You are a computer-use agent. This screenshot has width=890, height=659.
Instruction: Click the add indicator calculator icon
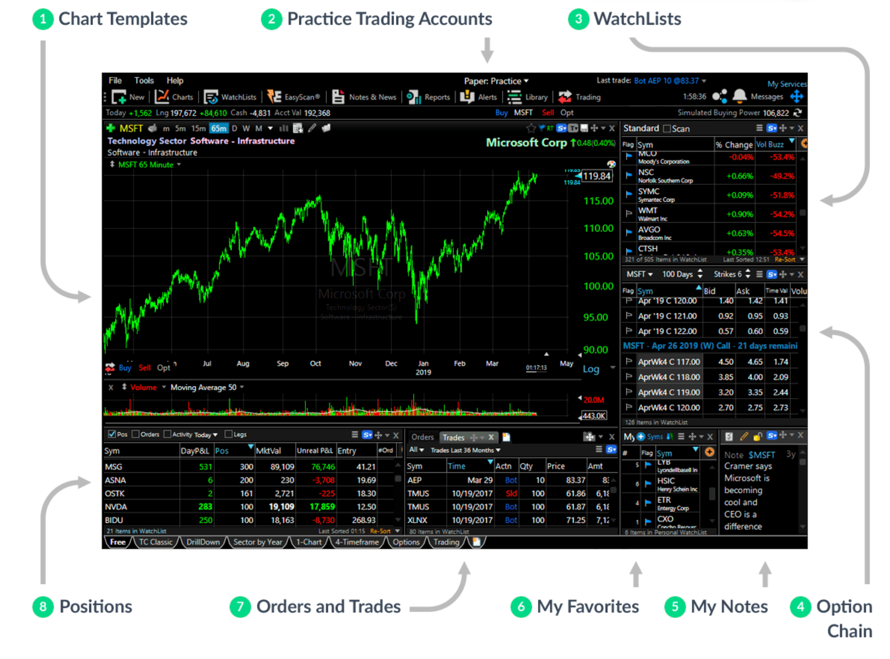point(297,128)
